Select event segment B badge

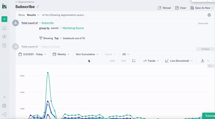16,47
